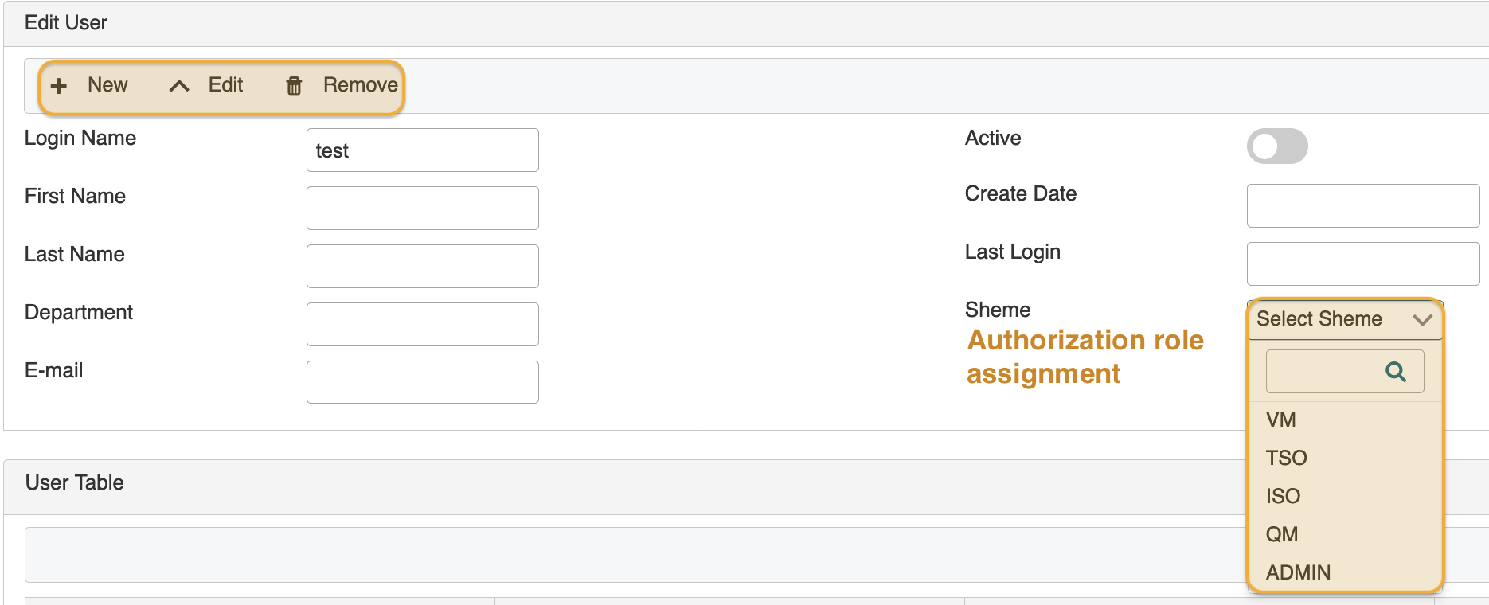Click the Edit button label
The image size is (1489, 605).
225,85
